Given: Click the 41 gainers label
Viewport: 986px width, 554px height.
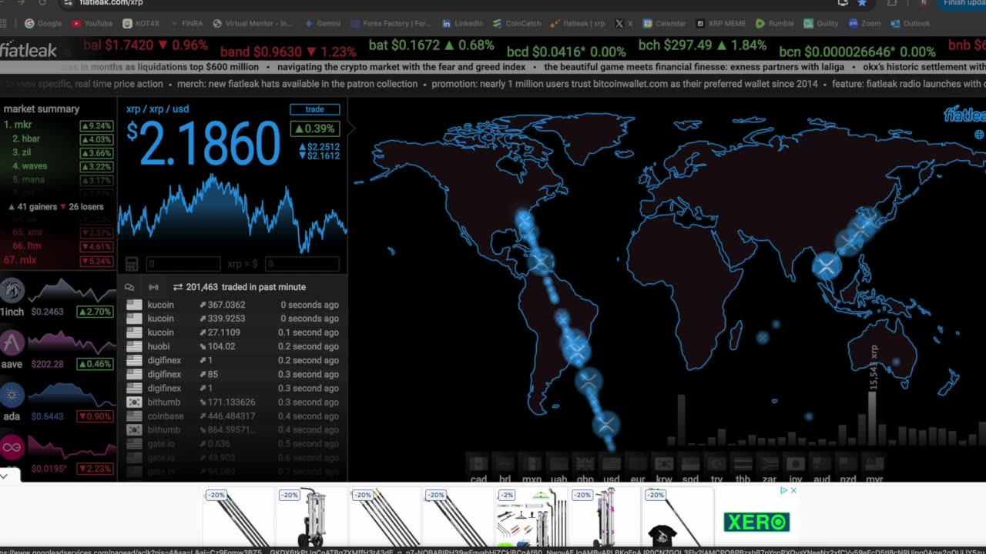Looking at the screenshot, I should [33, 207].
